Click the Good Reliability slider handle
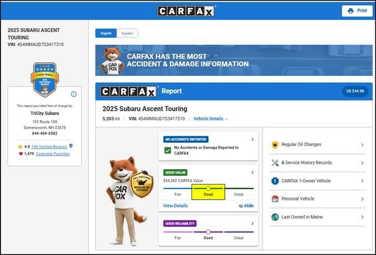Viewport: 376px width, 255px height. [x=208, y=232]
